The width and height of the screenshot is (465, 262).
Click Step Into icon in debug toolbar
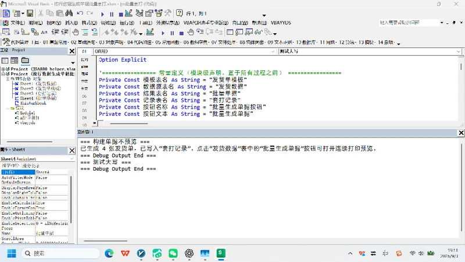[x=200, y=32]
